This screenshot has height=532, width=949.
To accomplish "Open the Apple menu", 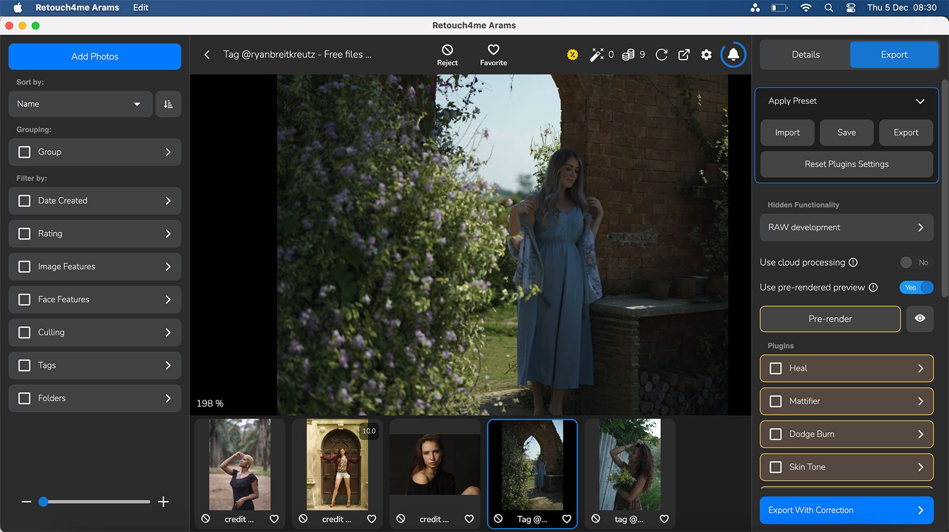I will tap(18, 7).
